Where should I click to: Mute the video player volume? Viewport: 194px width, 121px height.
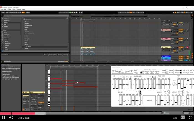pyautogui.click(x=11, y=117)
